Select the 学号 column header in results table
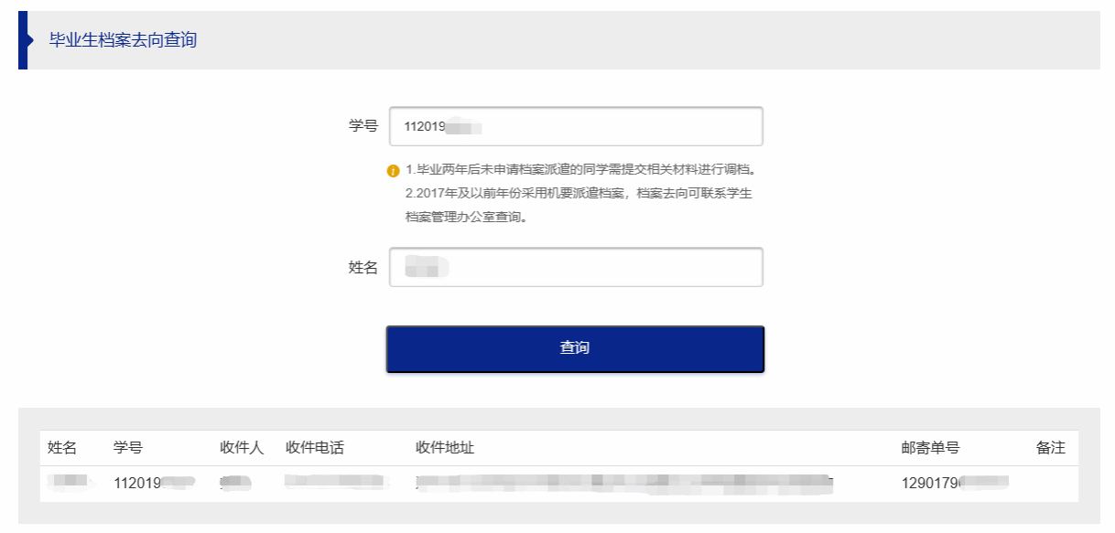 (128, 448)
